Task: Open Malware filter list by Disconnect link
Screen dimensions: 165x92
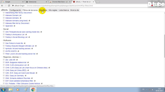Action: 17,23
